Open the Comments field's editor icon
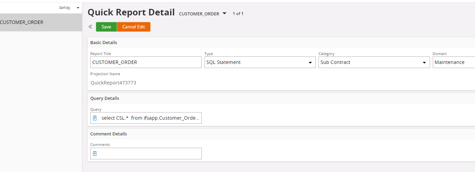 coord(95,154)
